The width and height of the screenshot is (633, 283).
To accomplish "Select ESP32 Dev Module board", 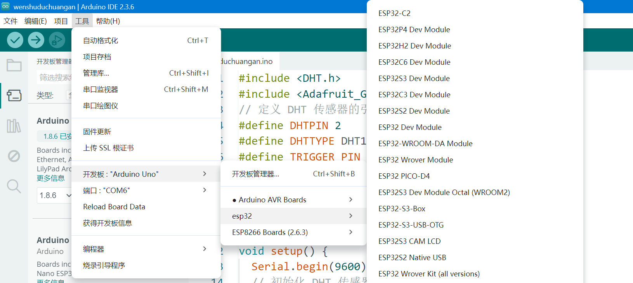I will point(475,127).
